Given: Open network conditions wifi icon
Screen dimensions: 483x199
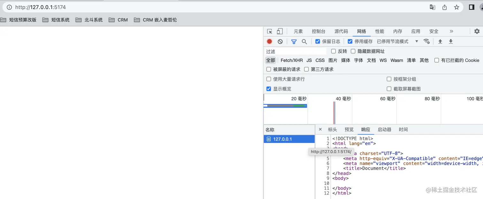Looking at the screenshot, I should point(426,41).
